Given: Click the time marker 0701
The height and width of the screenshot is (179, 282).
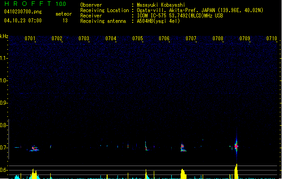Looking at the screenshot, I should coord(30,38).
